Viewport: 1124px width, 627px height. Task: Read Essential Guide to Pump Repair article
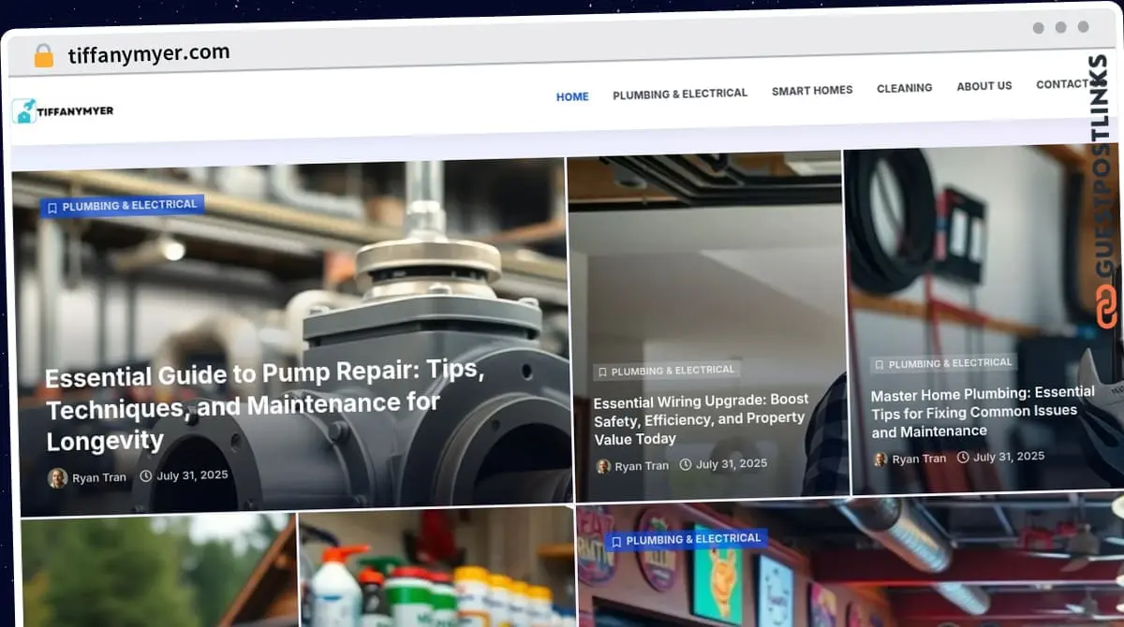pyautogui.click(x=264, y=406)
